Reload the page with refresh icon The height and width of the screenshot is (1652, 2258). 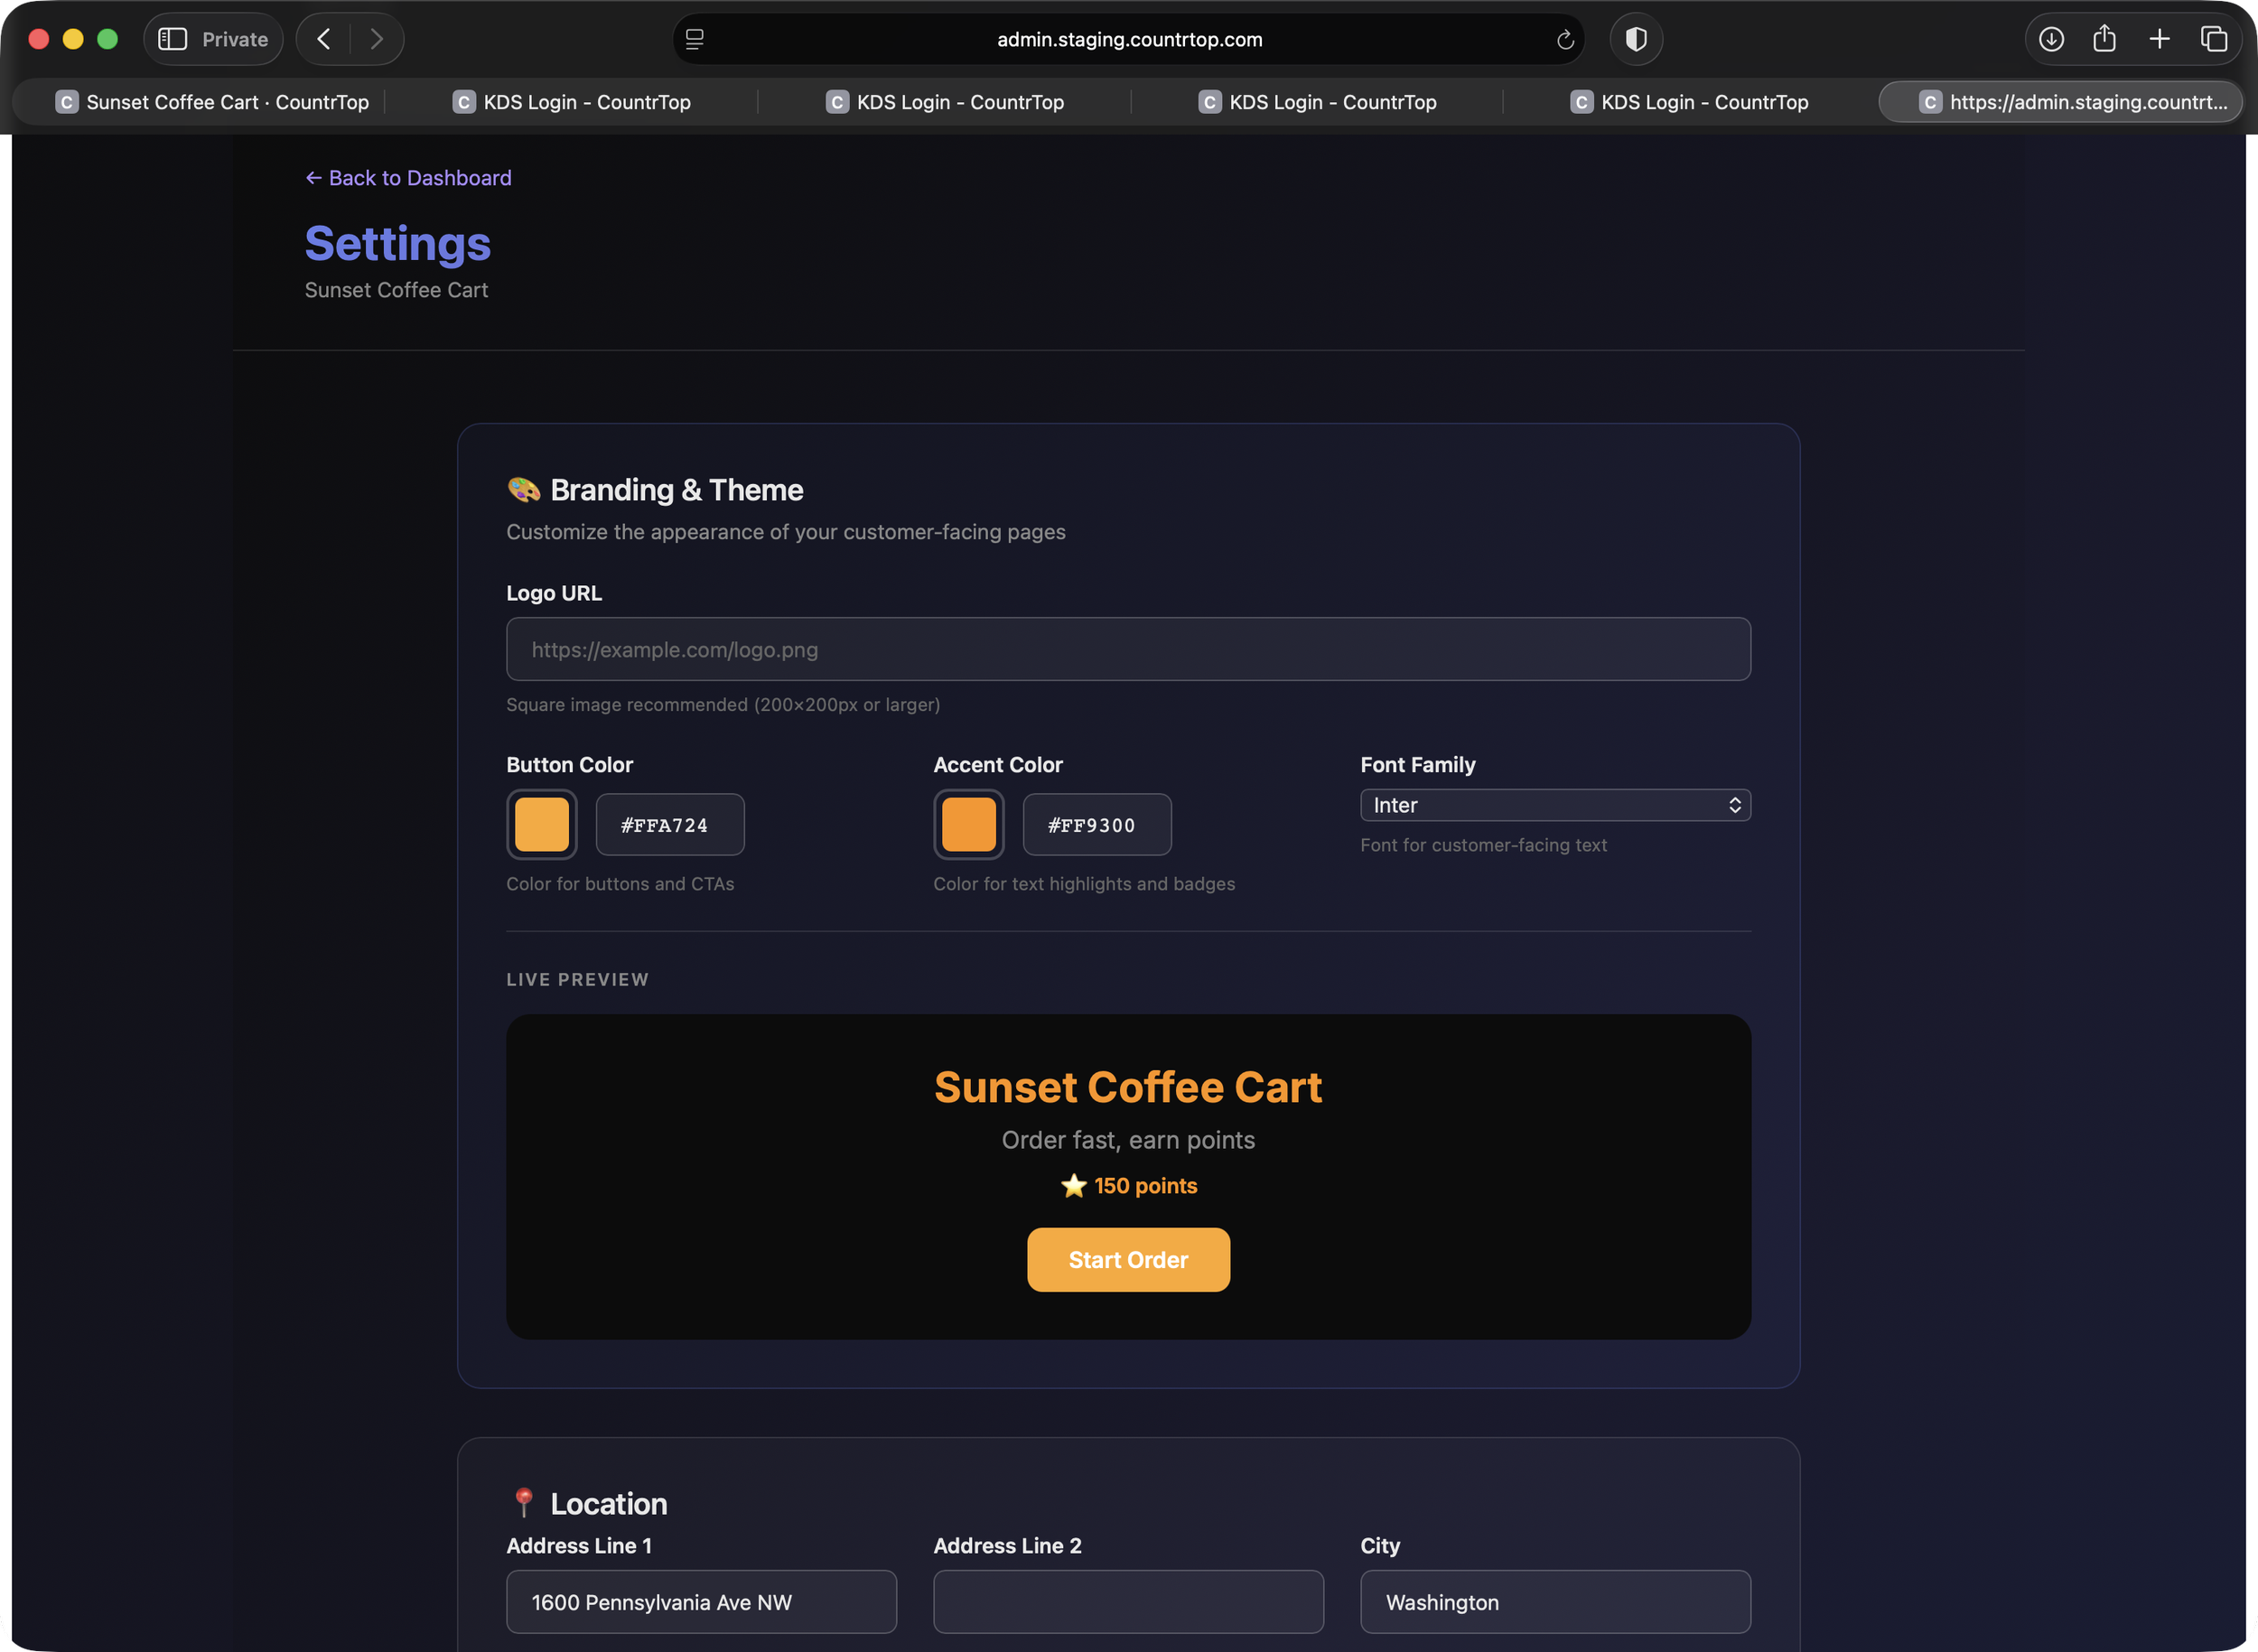[x=1565, y=40]
